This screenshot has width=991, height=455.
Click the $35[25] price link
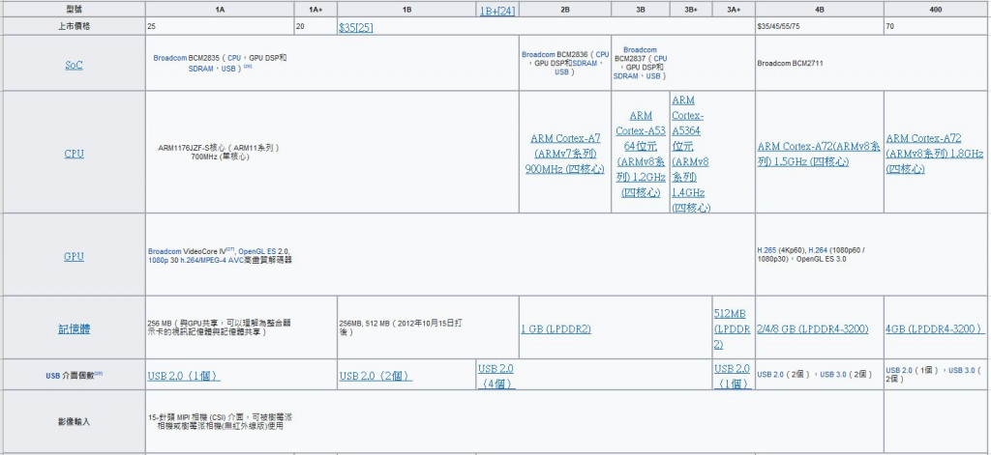coord(356,28)
